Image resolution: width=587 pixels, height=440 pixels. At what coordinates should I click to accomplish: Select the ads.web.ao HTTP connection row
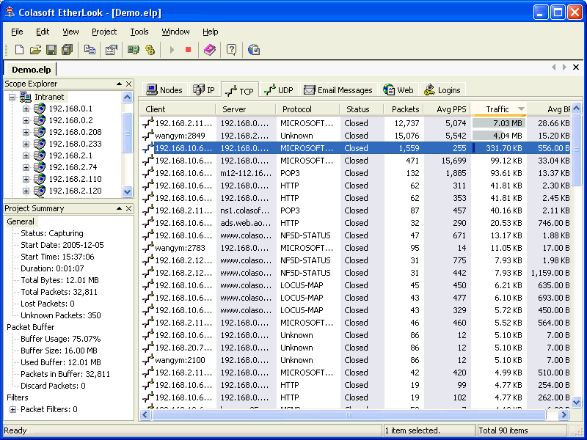click(356, 223)
